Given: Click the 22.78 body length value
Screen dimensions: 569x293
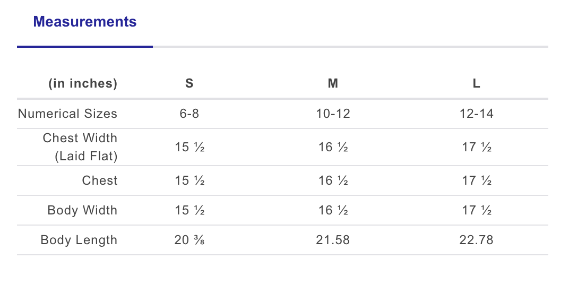Looking at the screenshot, I should click(476, 240).
